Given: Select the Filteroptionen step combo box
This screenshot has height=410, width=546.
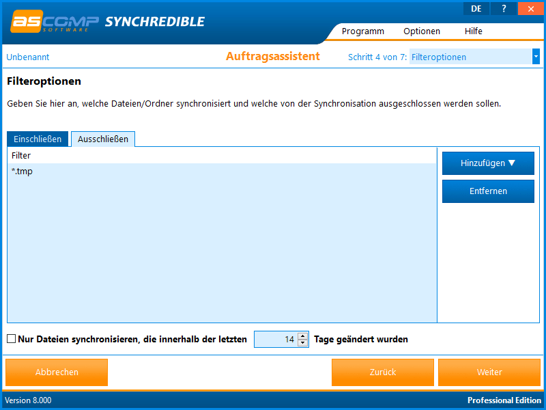Looking at the screenshot, I should tap(470, 57).
